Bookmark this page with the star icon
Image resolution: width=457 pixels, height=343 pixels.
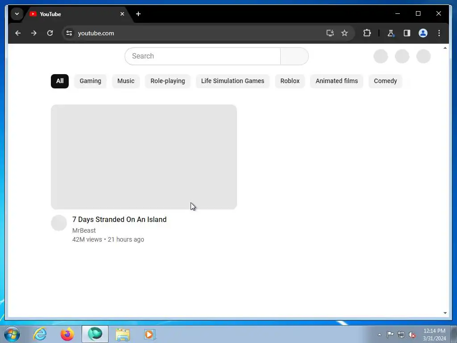click(345, 33)
